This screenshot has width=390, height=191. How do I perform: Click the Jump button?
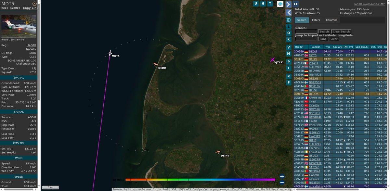(x=323, y=39)
